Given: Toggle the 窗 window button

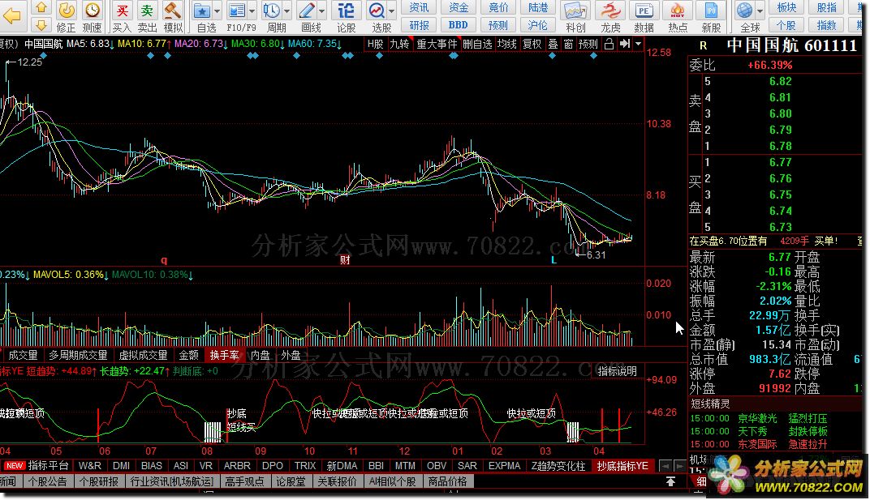Looking at the screenshot, I should tap(568, 44).
